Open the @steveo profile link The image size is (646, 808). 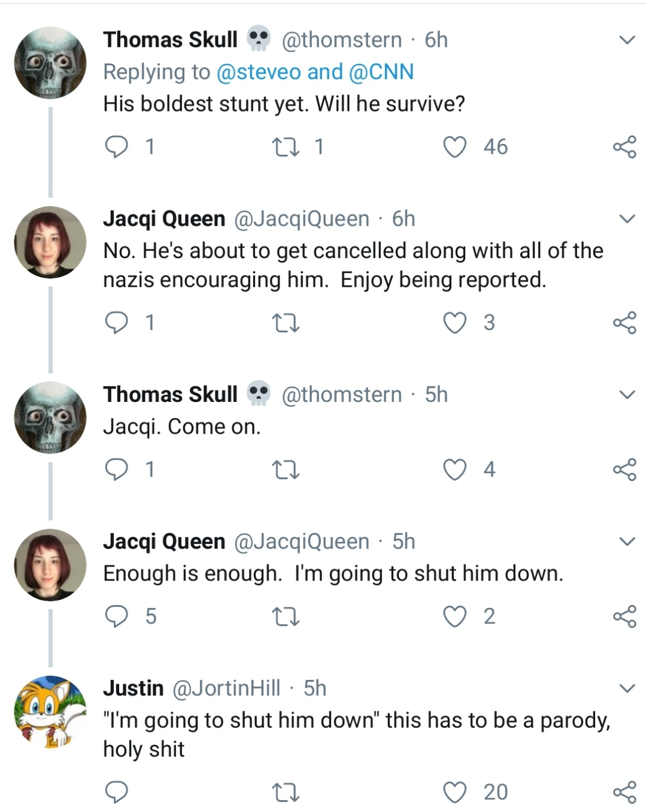pyautogui.click(x=258, y=72)
